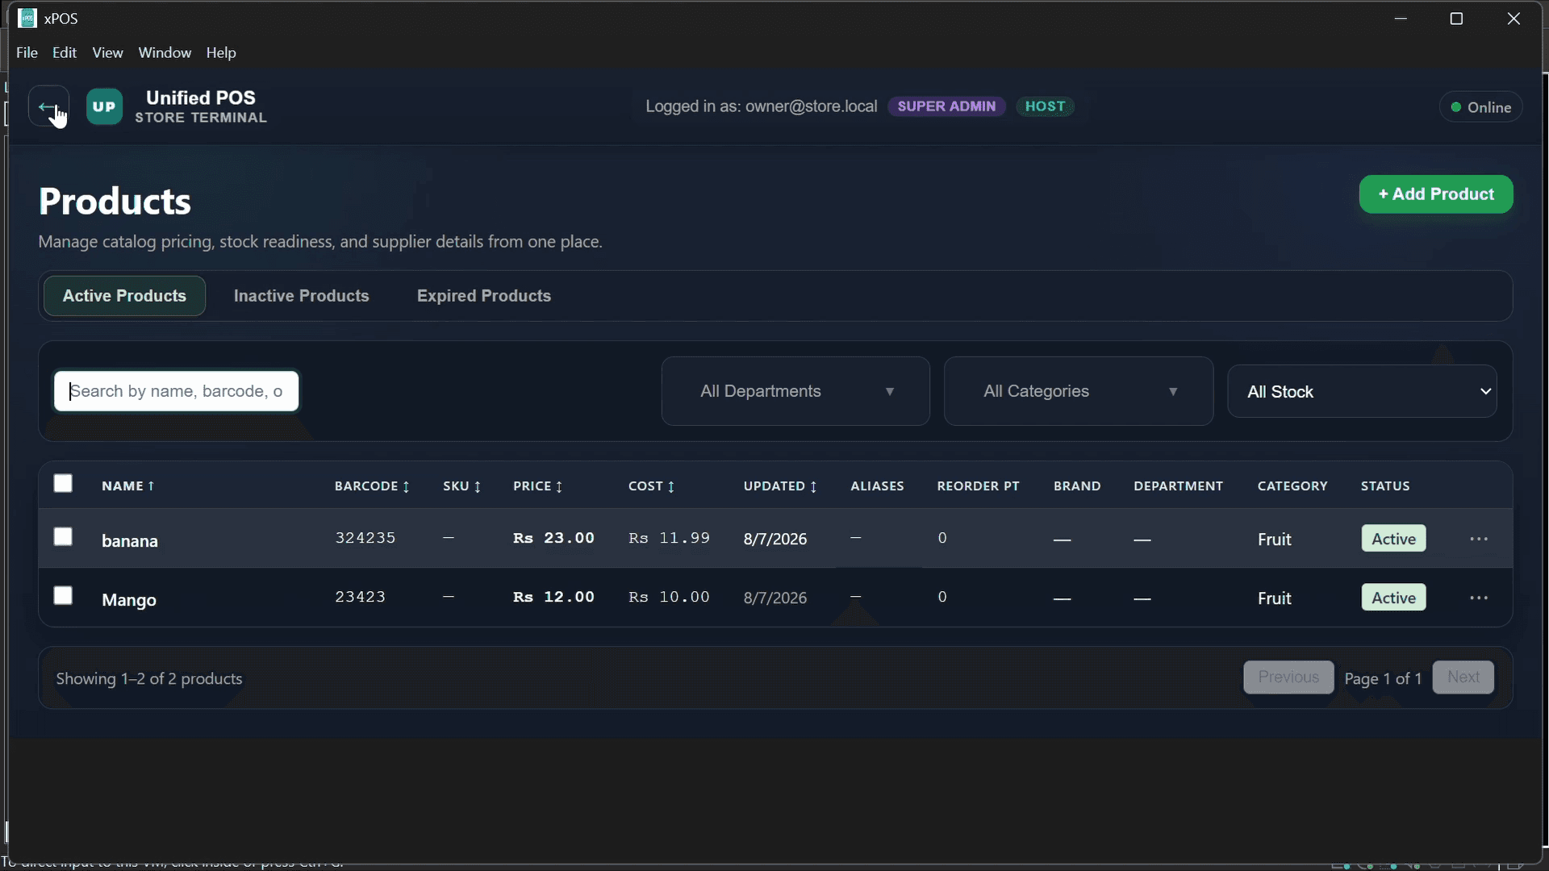The image size is (1549, 871).
Task: Open the File menu
Action: coord(27,52)
